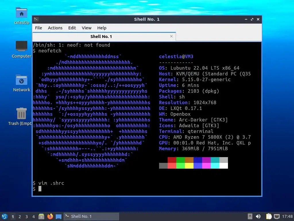The image size is (294, 221).
Task: Click the '$ neofetch' command line
Action: 47,51
